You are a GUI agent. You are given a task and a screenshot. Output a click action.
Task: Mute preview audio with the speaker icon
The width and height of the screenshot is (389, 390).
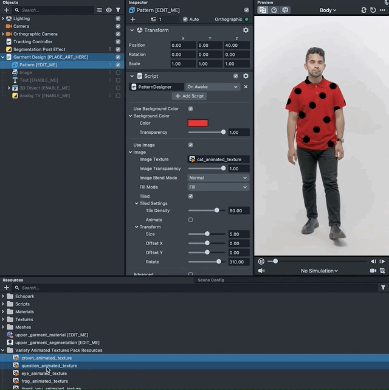point(261,271)
